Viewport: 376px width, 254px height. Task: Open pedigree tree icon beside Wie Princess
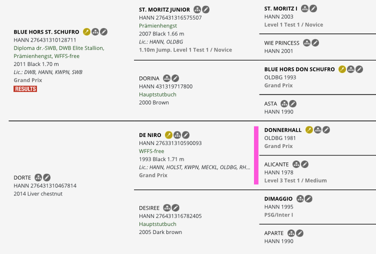click(306, 43)
